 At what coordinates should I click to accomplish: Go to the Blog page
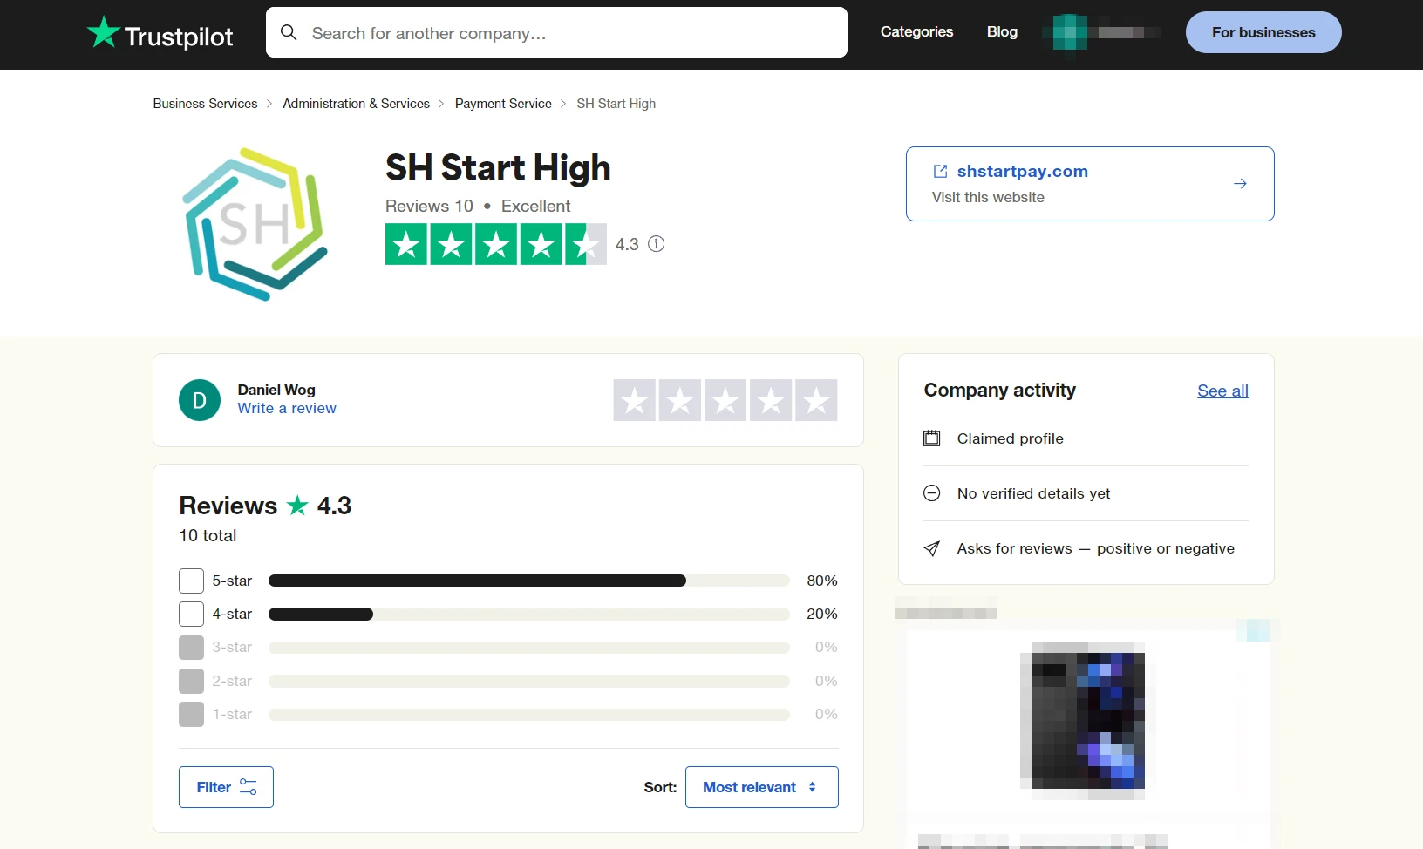click(1002, 32)
